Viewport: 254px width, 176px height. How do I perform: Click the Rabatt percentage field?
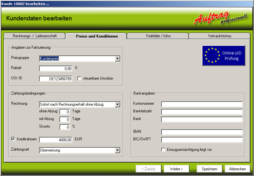(56, 69)
